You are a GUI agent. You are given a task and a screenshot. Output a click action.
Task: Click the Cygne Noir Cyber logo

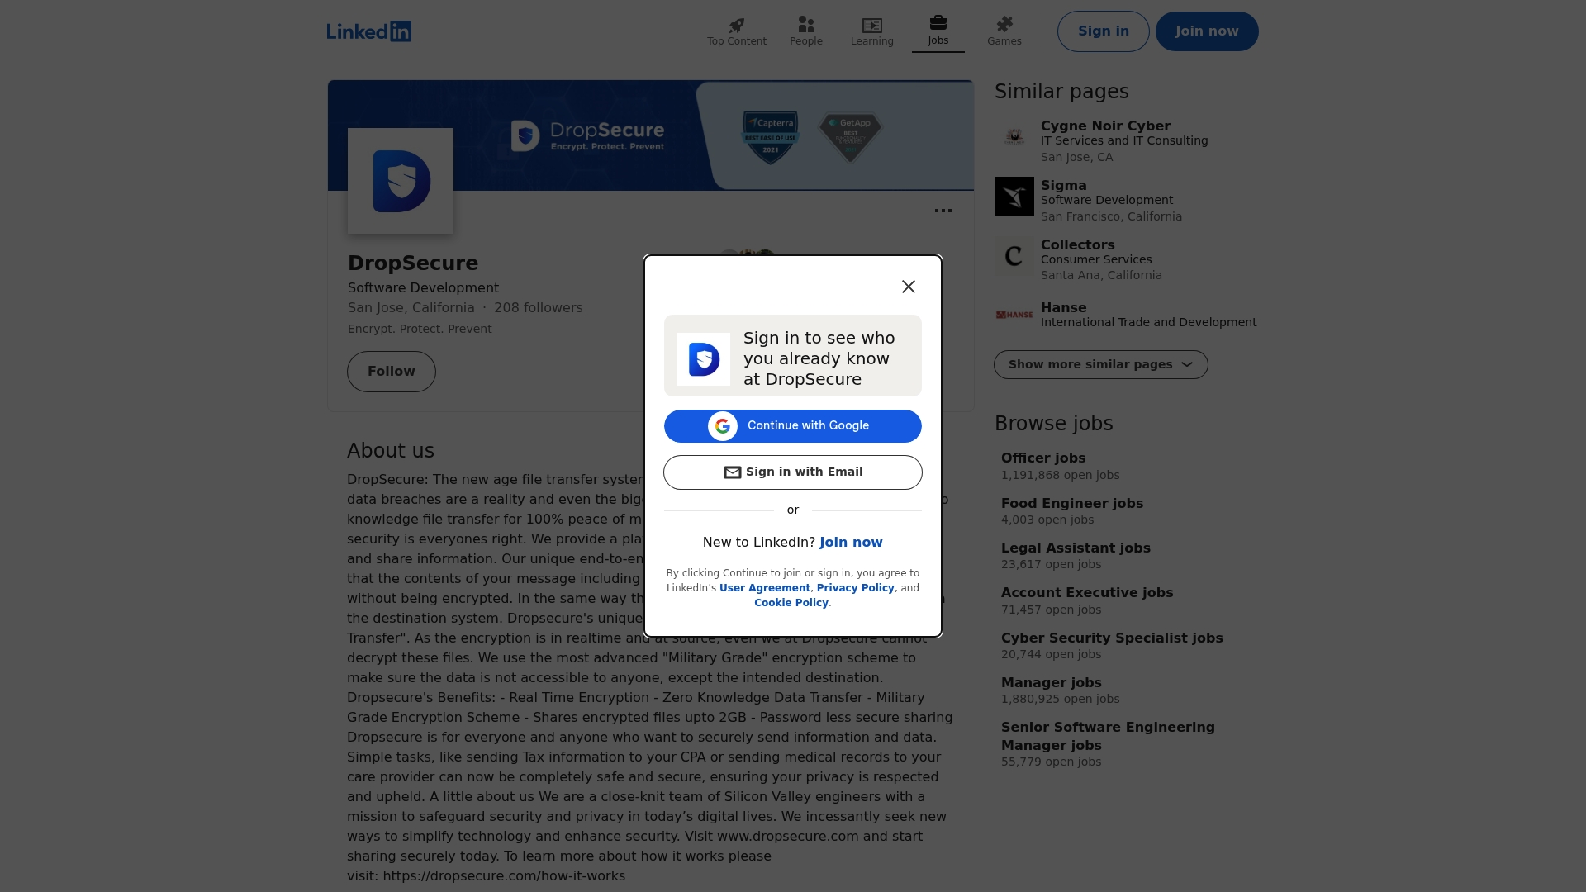1014,136
